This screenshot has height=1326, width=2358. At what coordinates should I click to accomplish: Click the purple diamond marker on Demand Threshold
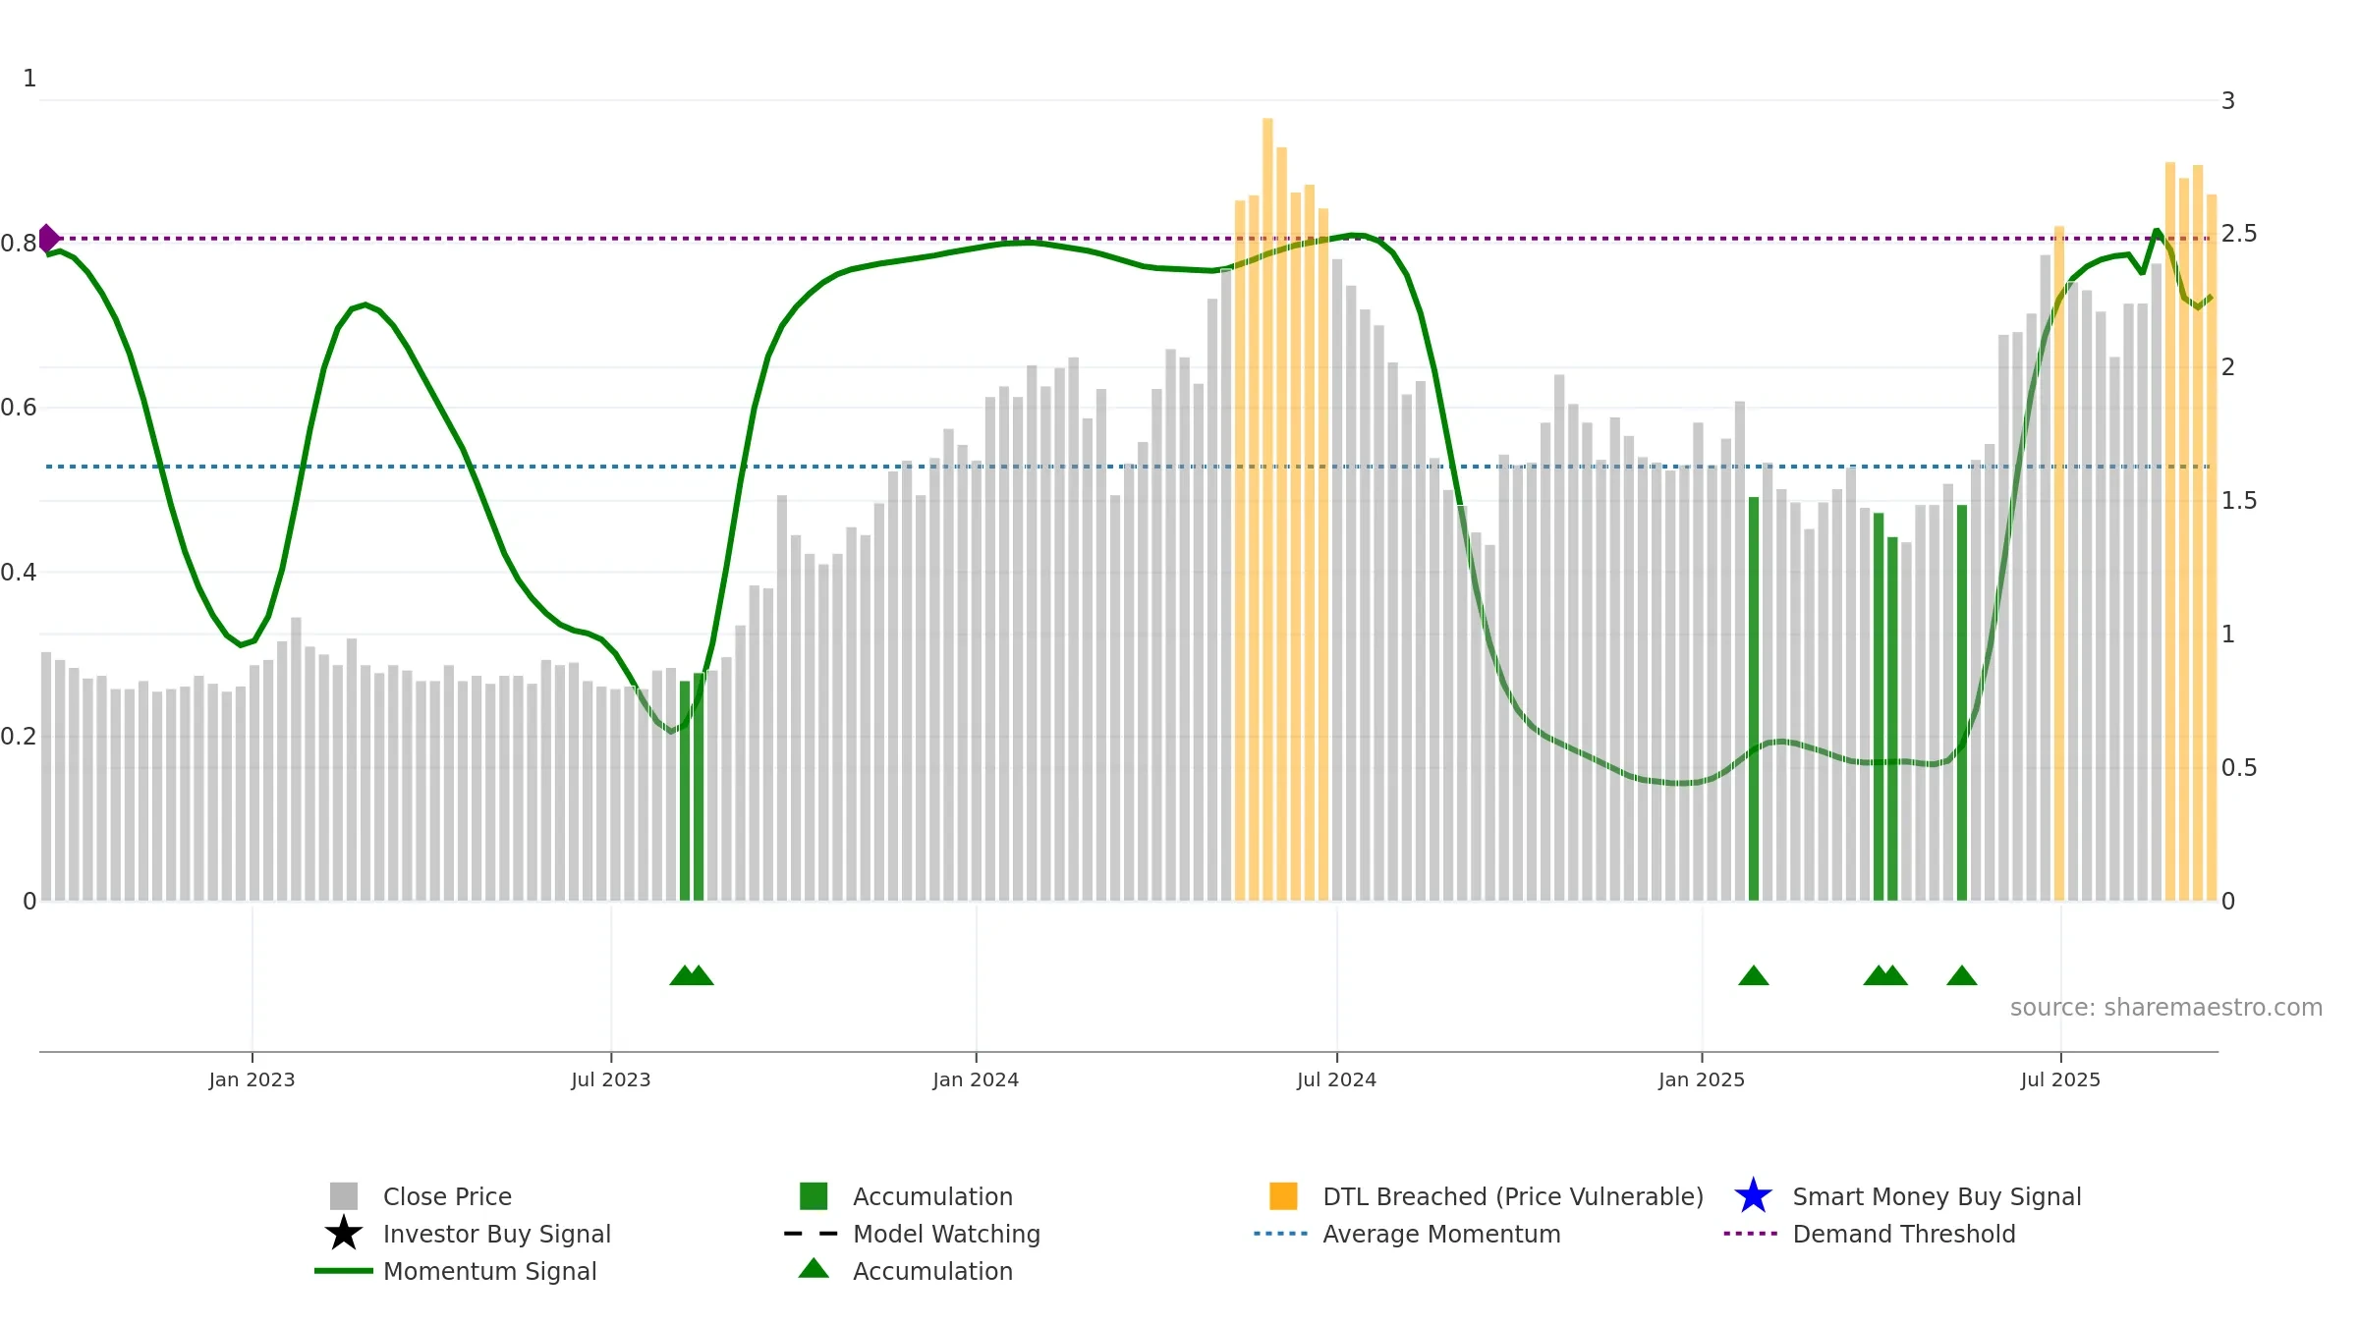pos(48,239)
